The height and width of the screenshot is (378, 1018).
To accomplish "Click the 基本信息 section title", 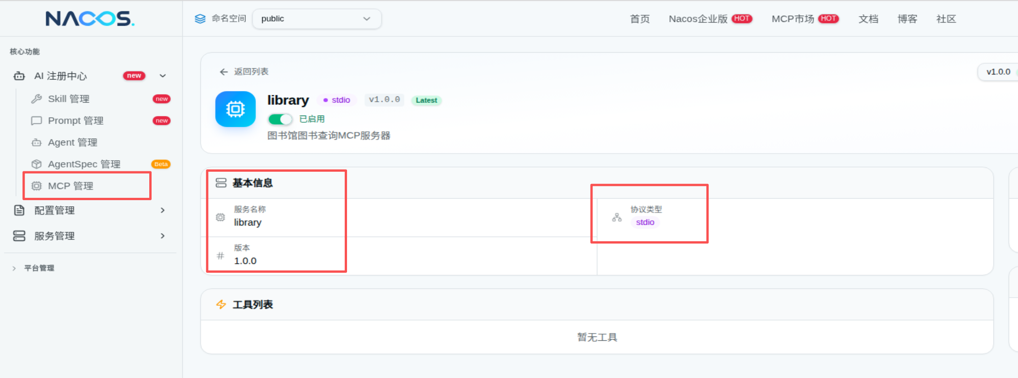I will (x=252, y=183).
